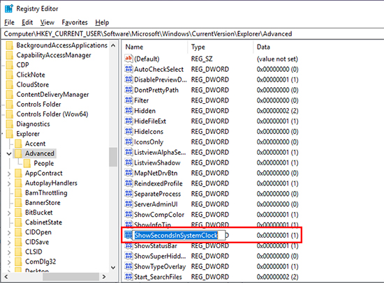The image size is (384, 283).
Task: Select the ListviewAlphaSe... DWORD icon
Action: point(128,153)
